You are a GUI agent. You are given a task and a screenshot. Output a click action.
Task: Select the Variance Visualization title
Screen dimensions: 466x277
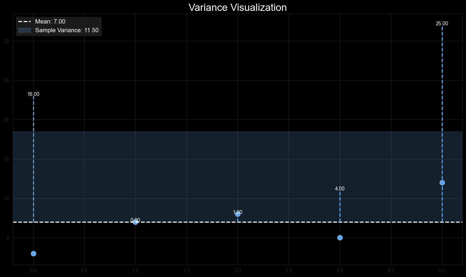237,7
